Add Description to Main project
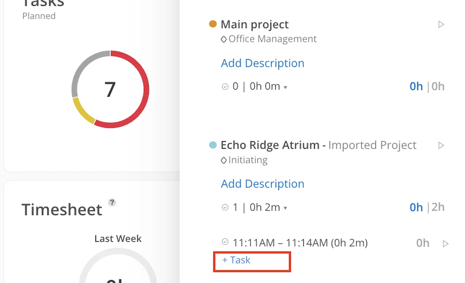 click(x=262, y=63)
